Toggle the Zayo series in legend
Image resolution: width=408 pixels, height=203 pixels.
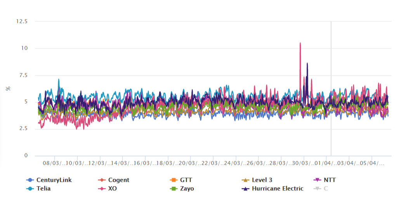tap(182, 188)
